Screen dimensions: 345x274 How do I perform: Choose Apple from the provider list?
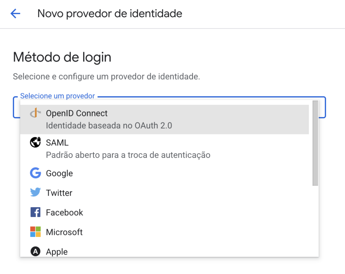pos(57,252)
